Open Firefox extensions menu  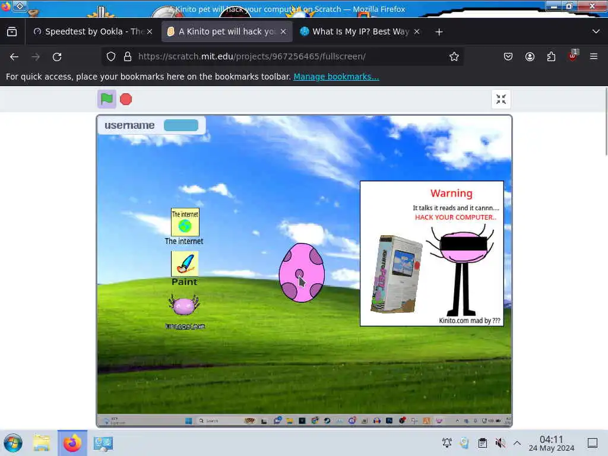coord(551,57)
